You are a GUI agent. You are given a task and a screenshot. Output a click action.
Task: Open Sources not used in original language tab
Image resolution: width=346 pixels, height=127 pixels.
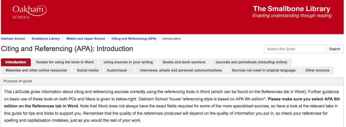[263, 71]
